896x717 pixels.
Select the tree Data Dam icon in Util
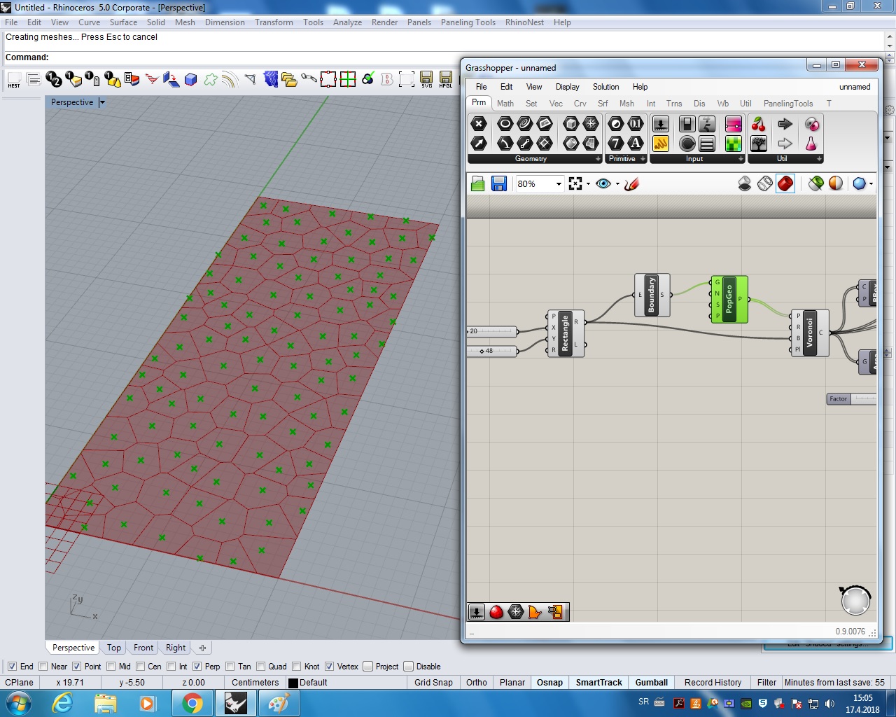pyautogui.click(x=758, y=144)
